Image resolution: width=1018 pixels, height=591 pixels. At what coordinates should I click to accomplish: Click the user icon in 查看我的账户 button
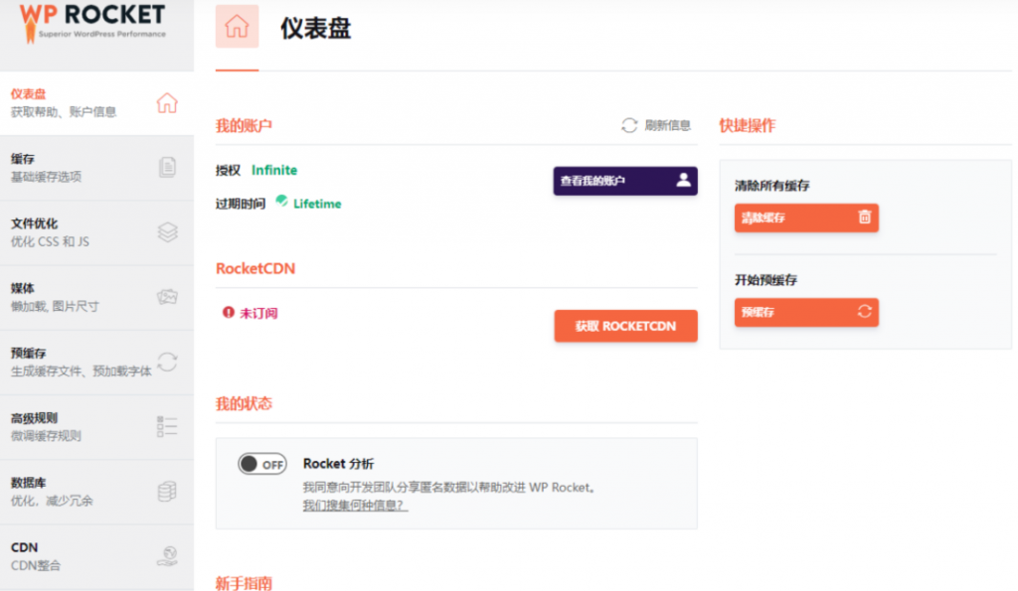(x=683, y=180)
